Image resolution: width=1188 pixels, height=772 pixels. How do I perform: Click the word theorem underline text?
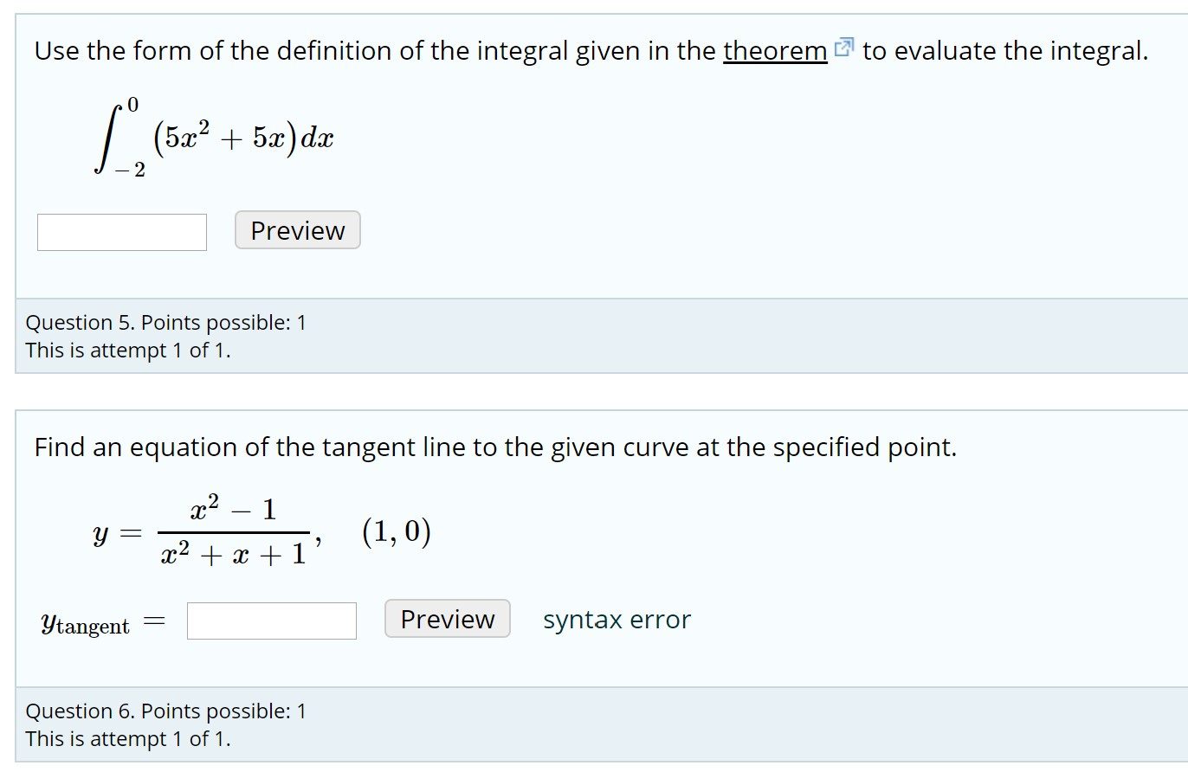point(773,51)
